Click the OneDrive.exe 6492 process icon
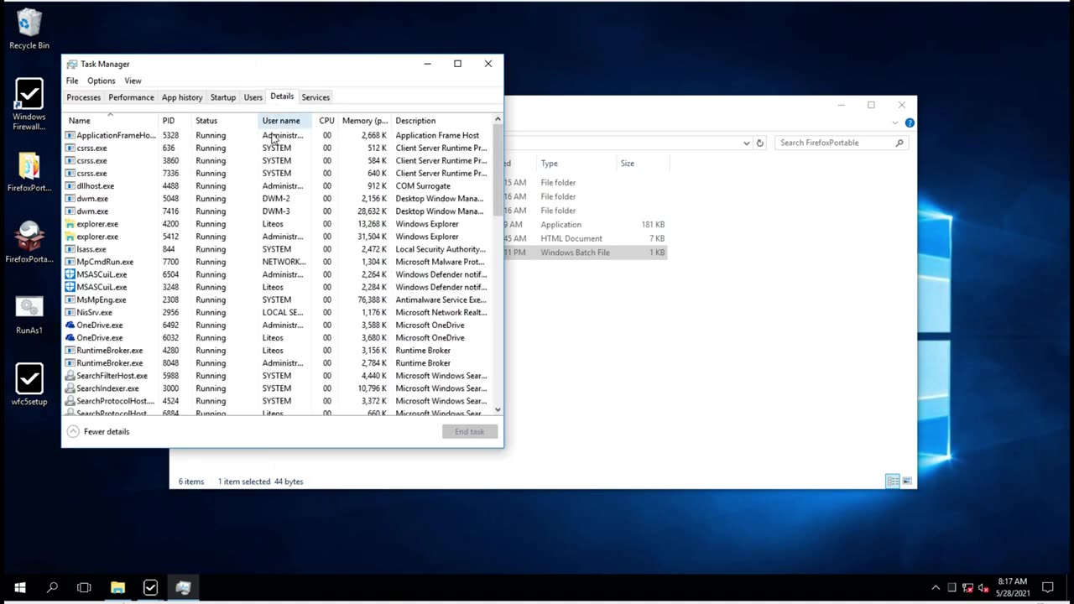Screen dimensions: 1074x604 (70, 325)
